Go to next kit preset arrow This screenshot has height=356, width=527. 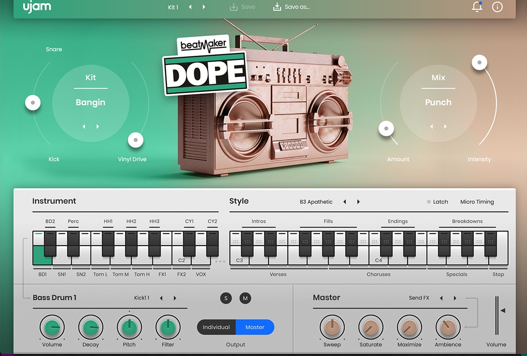tap(204, 7)
